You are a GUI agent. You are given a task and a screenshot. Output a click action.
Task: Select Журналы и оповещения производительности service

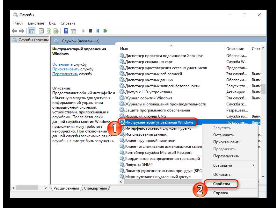[165, 104]
